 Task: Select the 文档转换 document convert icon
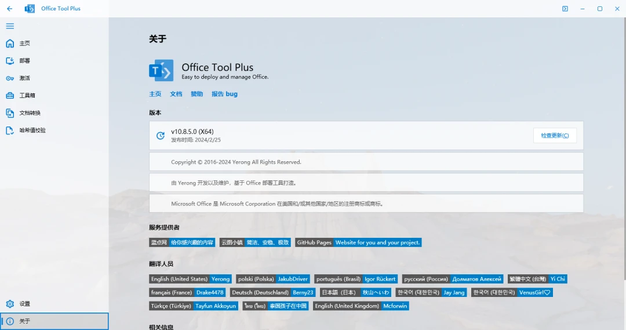pyautogui.click(x=10, y=113)
